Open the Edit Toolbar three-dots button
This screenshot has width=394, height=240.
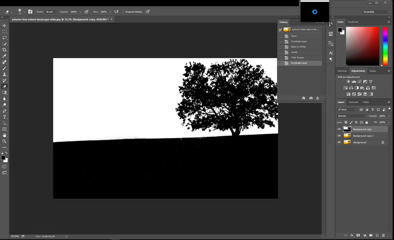click(5, 148)
